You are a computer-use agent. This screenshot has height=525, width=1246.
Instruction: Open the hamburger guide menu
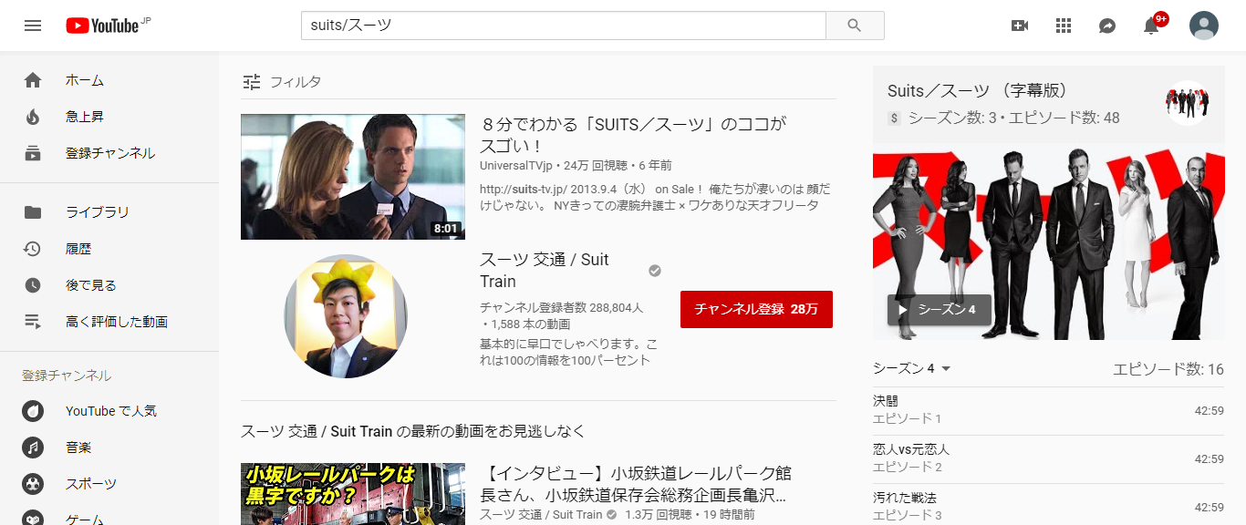pyautogui.click(x=33, y=26)
